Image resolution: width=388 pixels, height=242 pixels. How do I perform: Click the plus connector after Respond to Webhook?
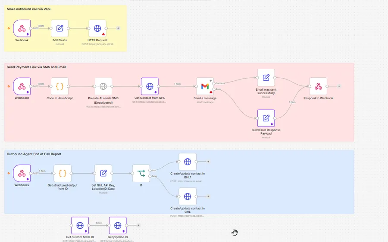[x=339, y=86]
